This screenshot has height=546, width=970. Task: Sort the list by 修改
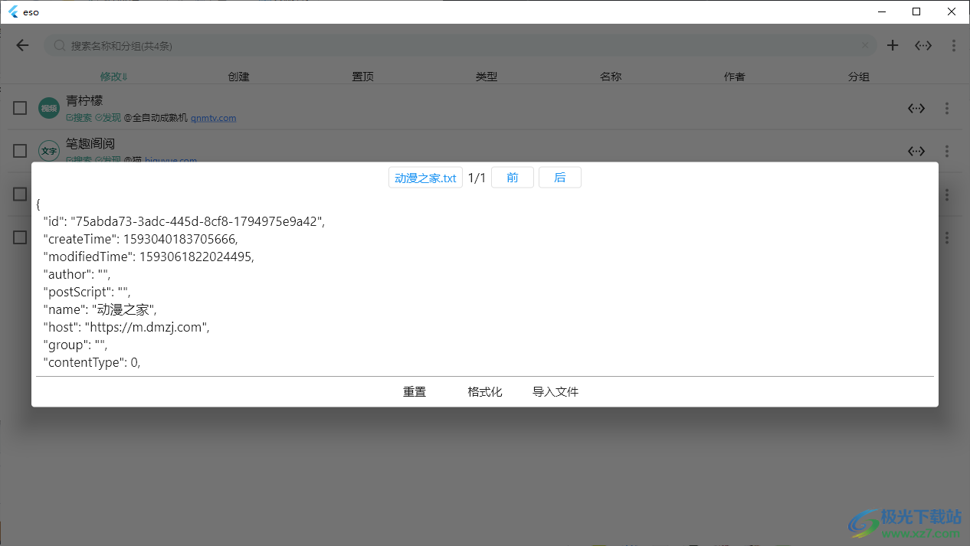point(114,77)
